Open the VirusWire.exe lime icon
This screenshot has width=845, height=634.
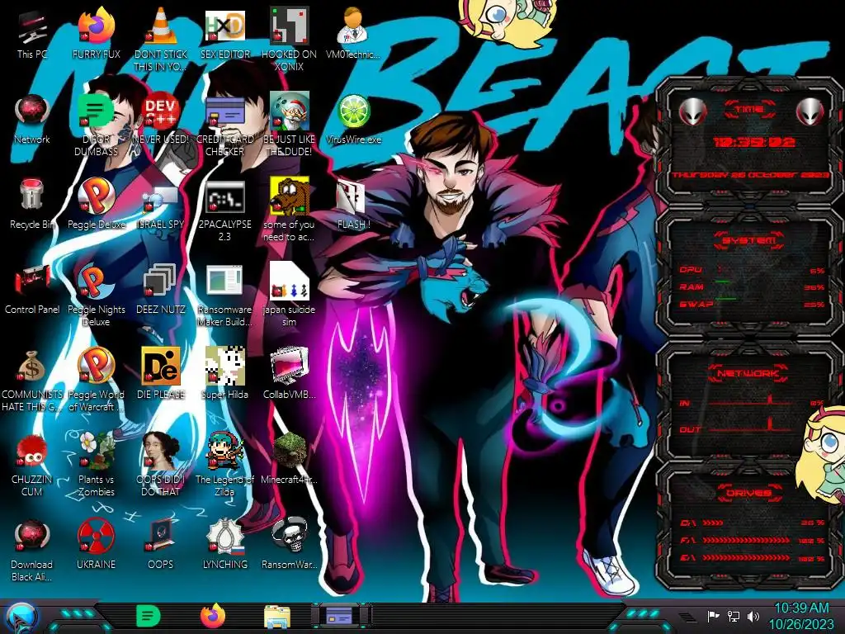coord(353,119)
